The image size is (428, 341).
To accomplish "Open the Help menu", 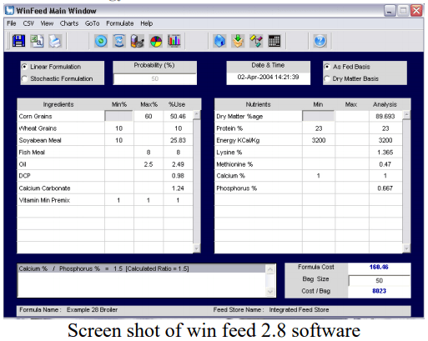I will pyautogui.click(x=147, y=23).
